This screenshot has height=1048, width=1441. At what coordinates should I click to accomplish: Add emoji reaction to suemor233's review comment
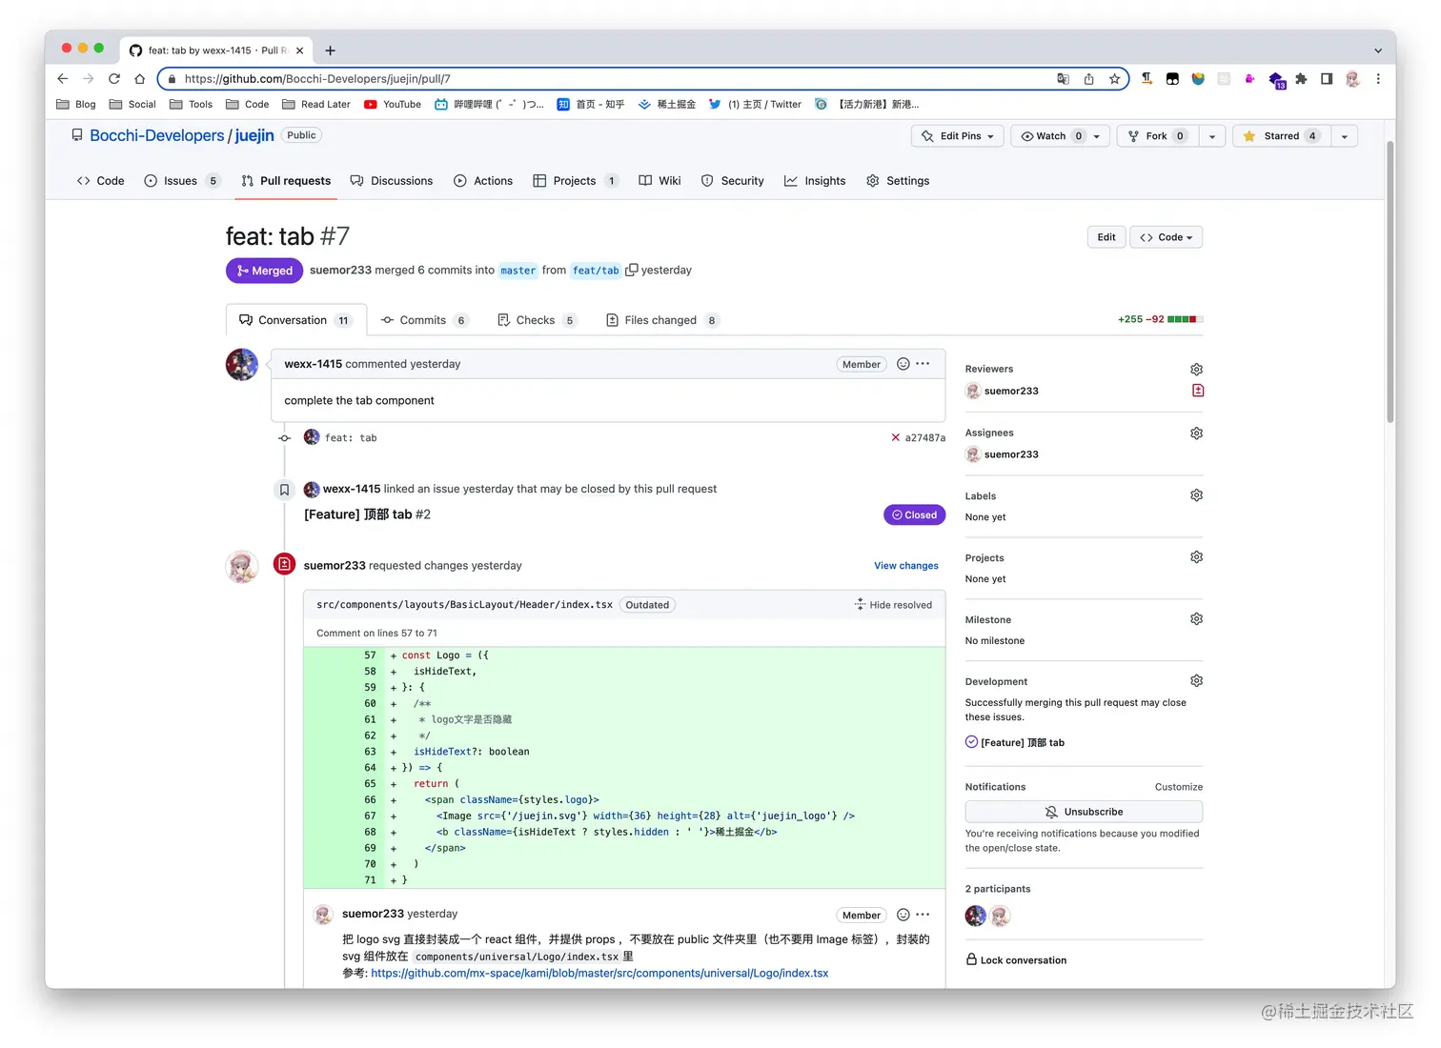click(x=903, y=915)
